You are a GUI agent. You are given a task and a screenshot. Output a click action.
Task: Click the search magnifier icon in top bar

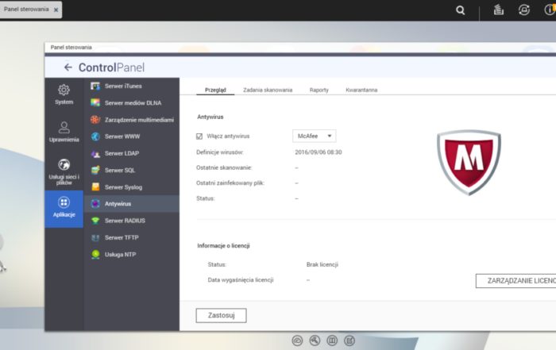[460, 10]
